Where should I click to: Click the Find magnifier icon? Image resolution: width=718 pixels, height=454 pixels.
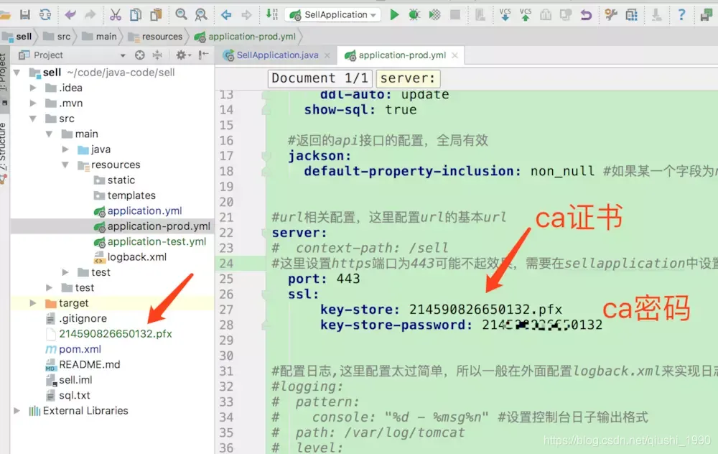coord(182,14)
